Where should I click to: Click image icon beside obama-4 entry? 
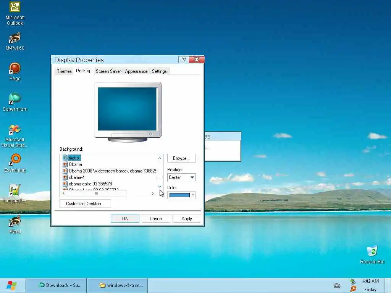tap(65, 177)
